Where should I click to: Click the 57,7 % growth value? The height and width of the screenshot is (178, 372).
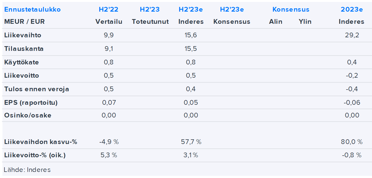coord(191,142)
